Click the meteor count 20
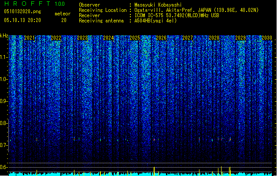Screen dimensions: 277x176 coord(64,20)
